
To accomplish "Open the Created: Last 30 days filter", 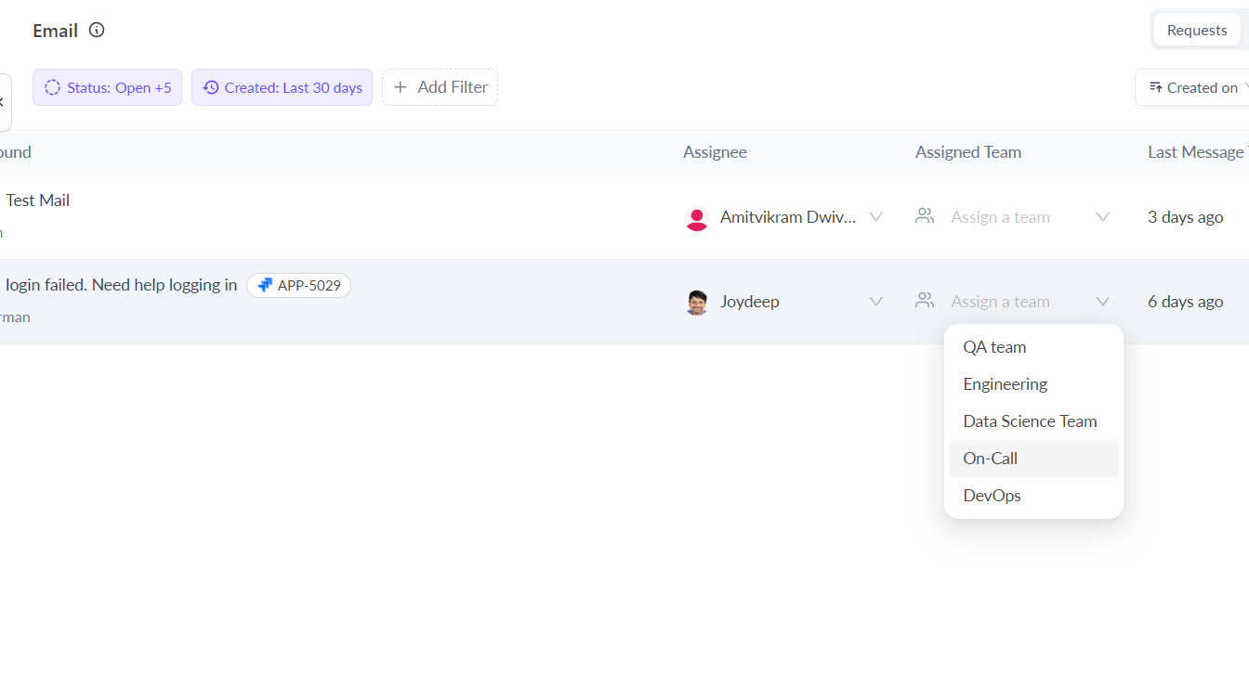I will pyautogui.click(x=282, y=87).
